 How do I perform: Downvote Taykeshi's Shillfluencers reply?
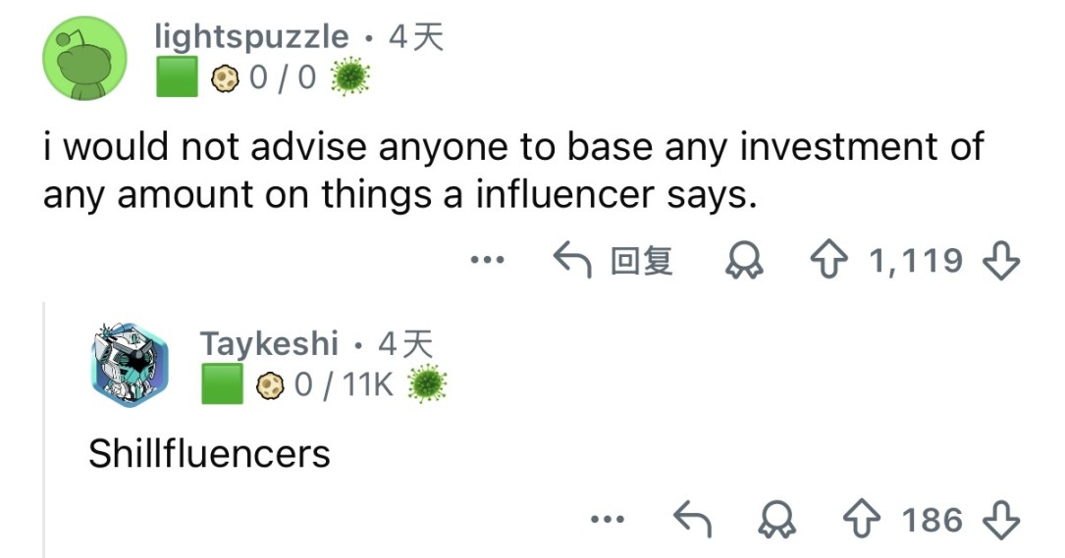[1003, 519]
